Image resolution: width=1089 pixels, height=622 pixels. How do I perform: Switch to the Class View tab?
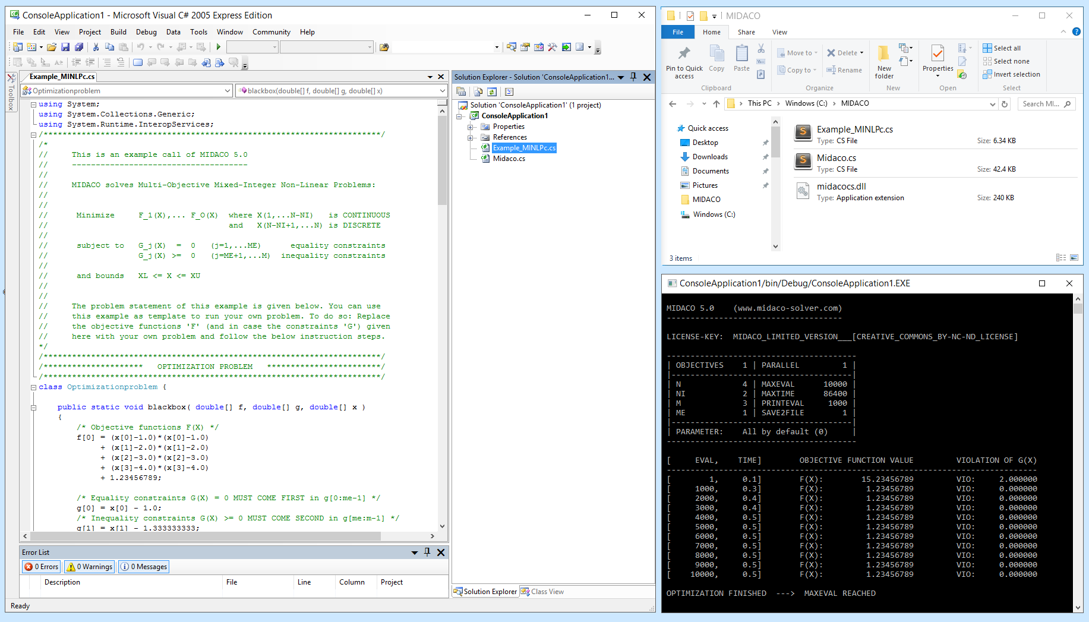tap(542, 592)
